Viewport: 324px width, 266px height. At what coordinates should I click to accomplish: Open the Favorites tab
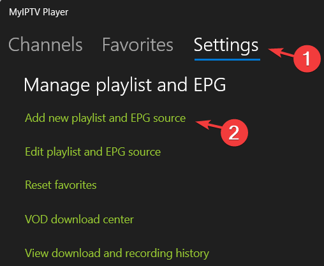pyautogui.click(x=138, y=45)
